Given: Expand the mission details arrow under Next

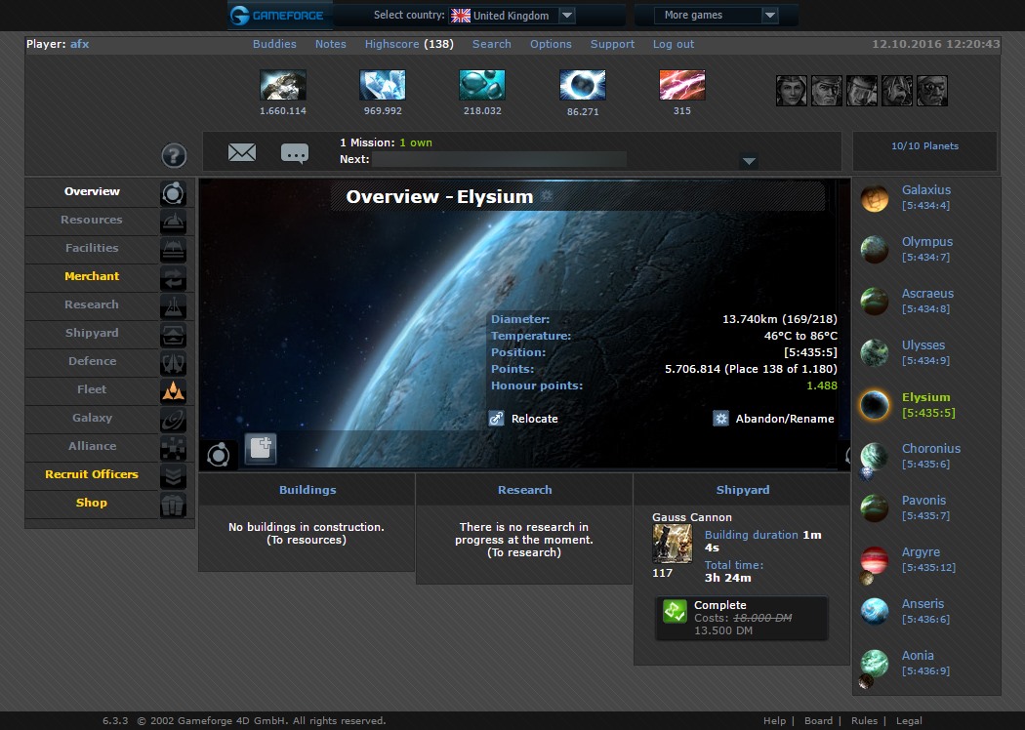Looking at the screenshot, I should 749,160.
